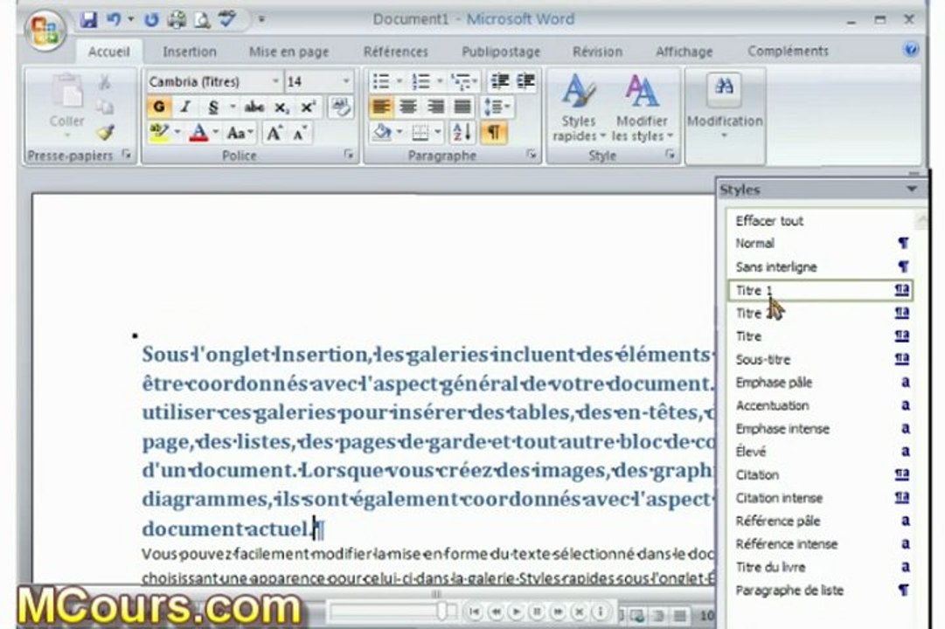Open the font size 14 box
Screen dimensions: 945x629
pos(318,80)
